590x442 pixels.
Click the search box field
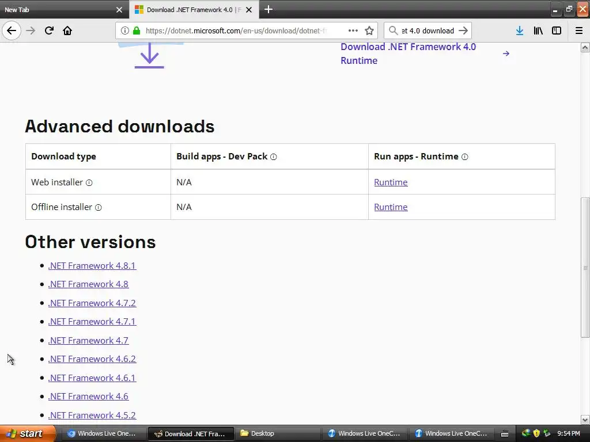[428, 31]
